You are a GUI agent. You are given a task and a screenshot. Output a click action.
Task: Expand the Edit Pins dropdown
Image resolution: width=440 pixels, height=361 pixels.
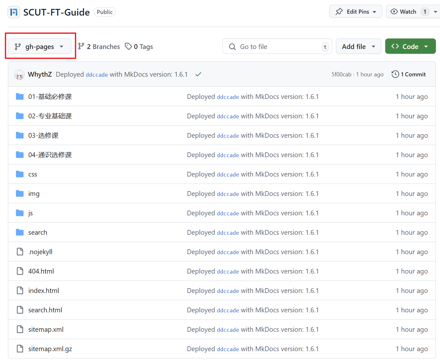[356, 12]
